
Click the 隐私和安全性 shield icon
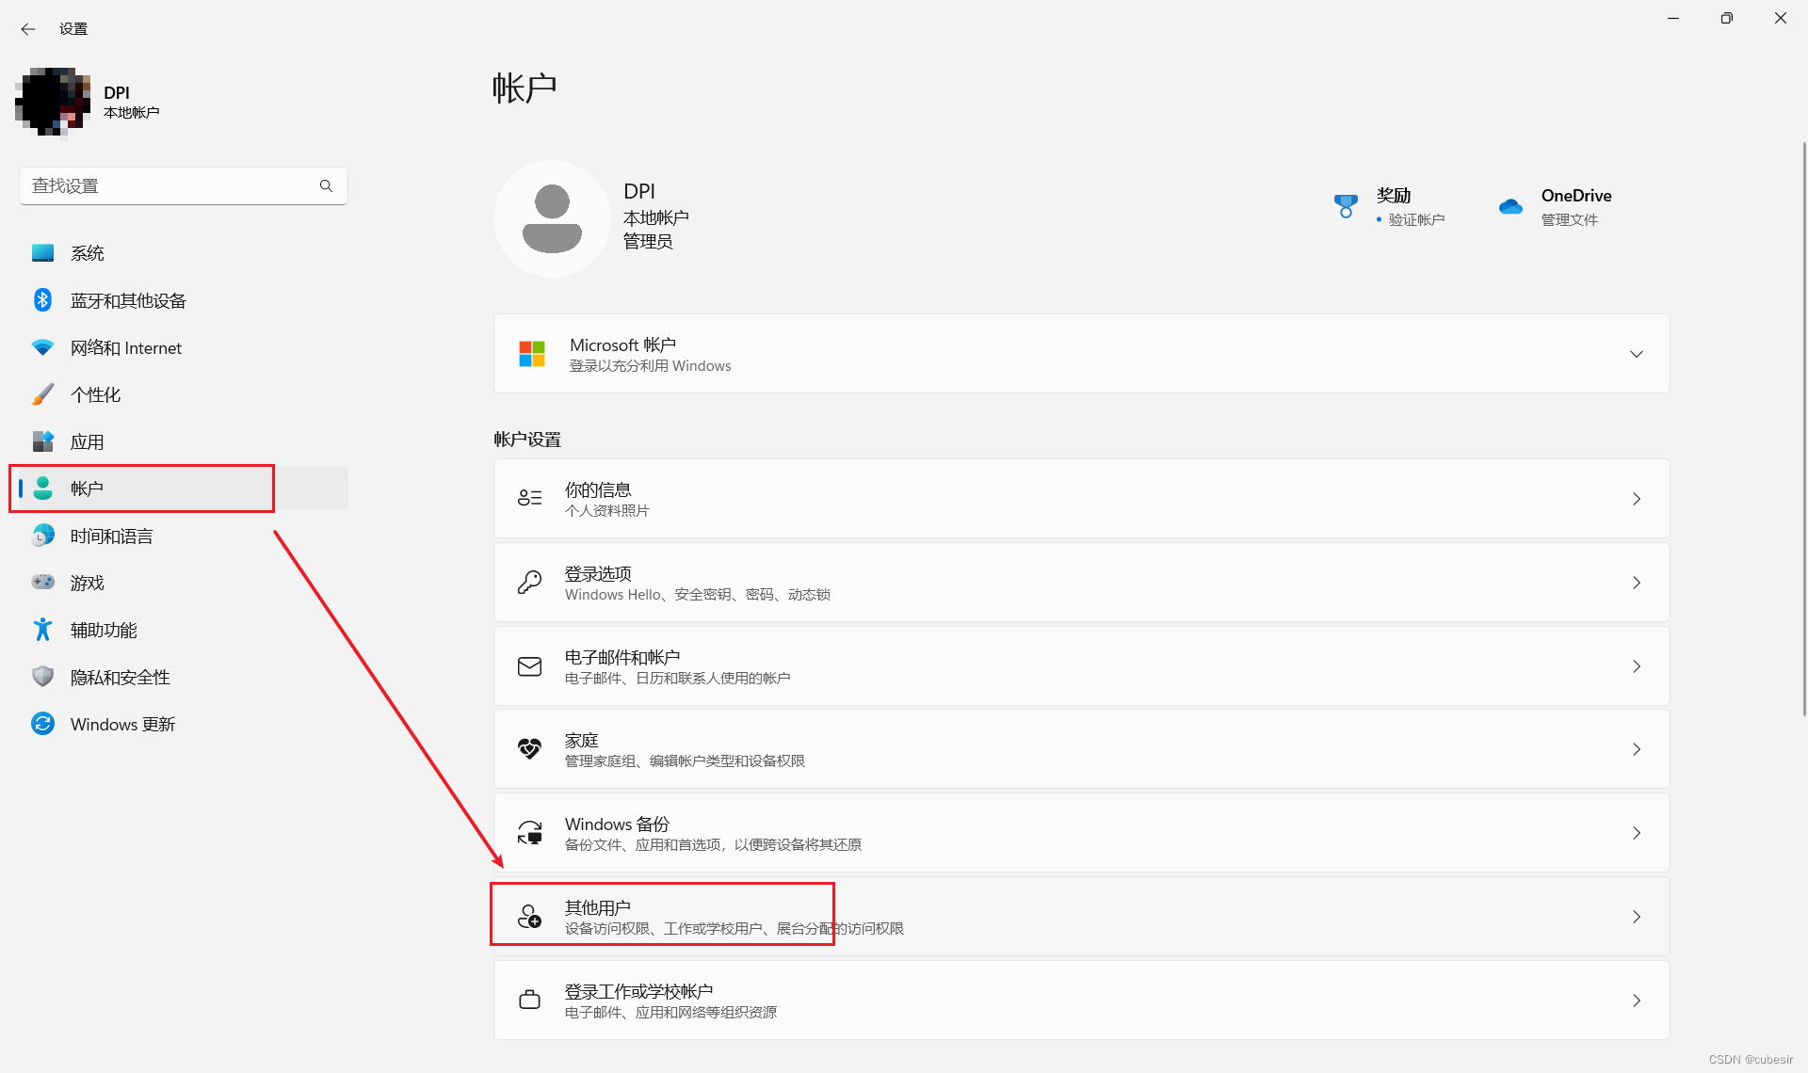click(x=42, y=676)
